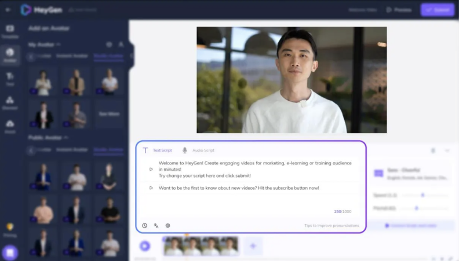
Task: Collapse the avatar panel using its edge handle
Action: tap(132, 56)
